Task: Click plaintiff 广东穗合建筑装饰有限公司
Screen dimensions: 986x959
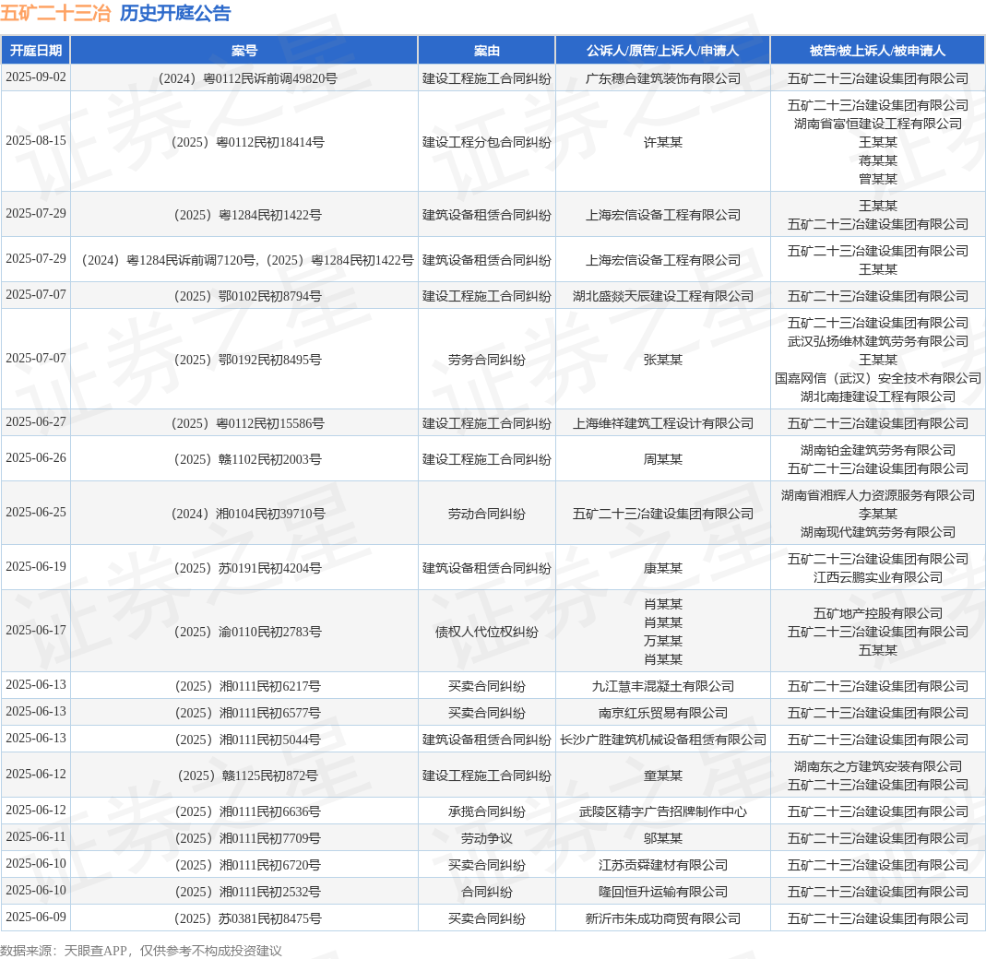Action: [662, 78]
